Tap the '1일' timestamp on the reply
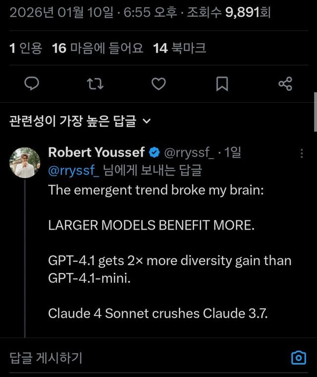Image resolution: width=317 pixels, height=377 pixels. point(233,152)
